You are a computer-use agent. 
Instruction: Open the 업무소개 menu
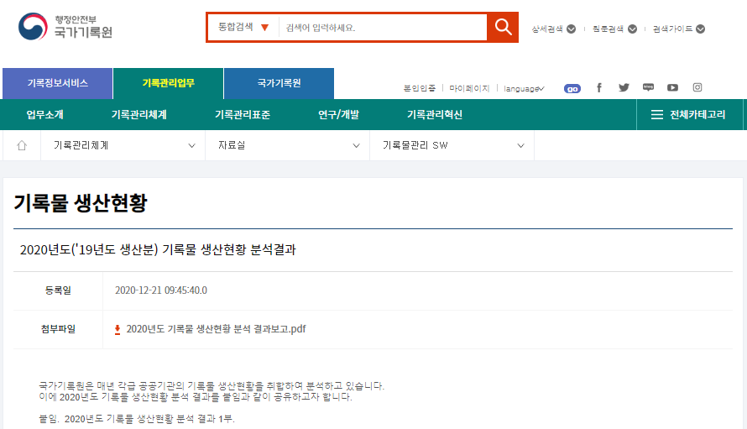[44, 114]
